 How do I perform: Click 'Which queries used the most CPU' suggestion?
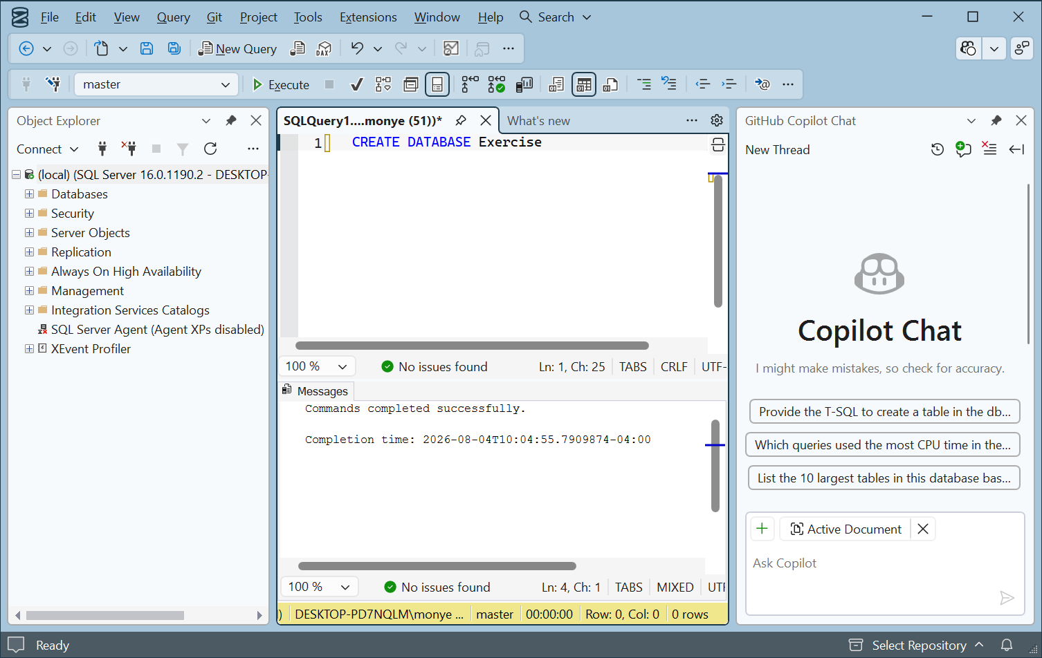(883, 445)
